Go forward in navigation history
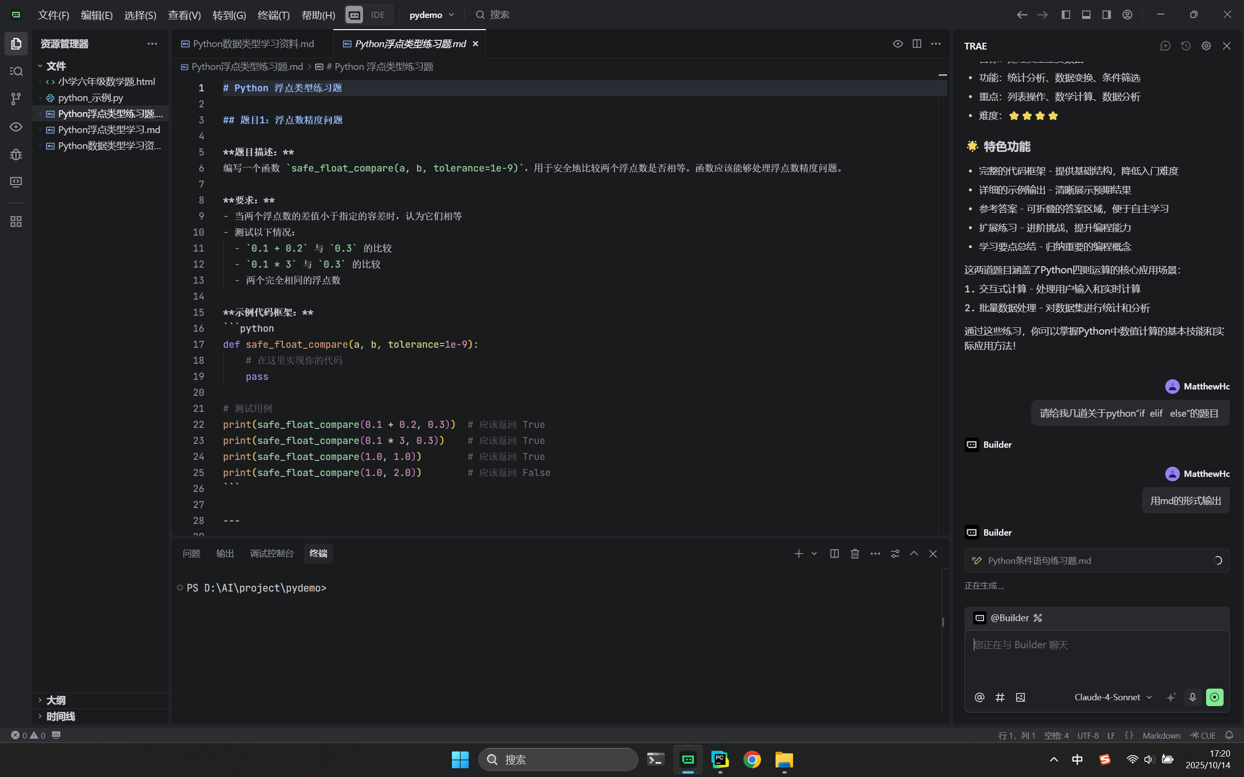This screenshot has width=1244, height=777. click(1042, 15)
